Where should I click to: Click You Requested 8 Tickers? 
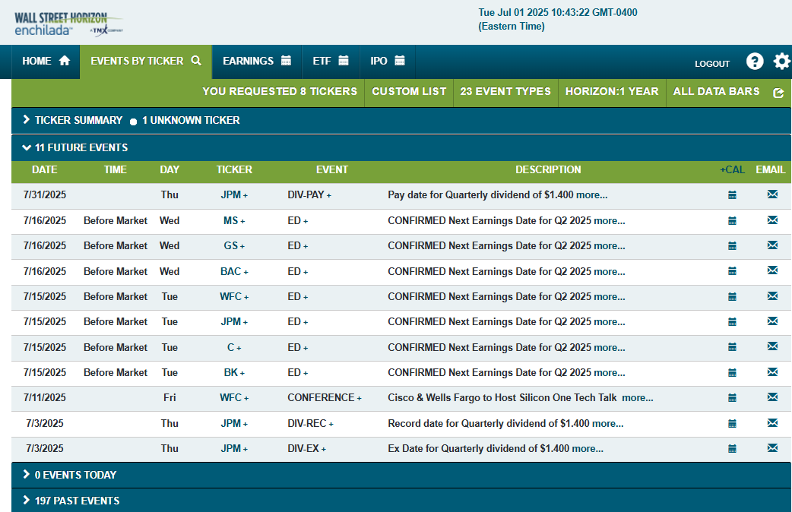click(279, 91)
